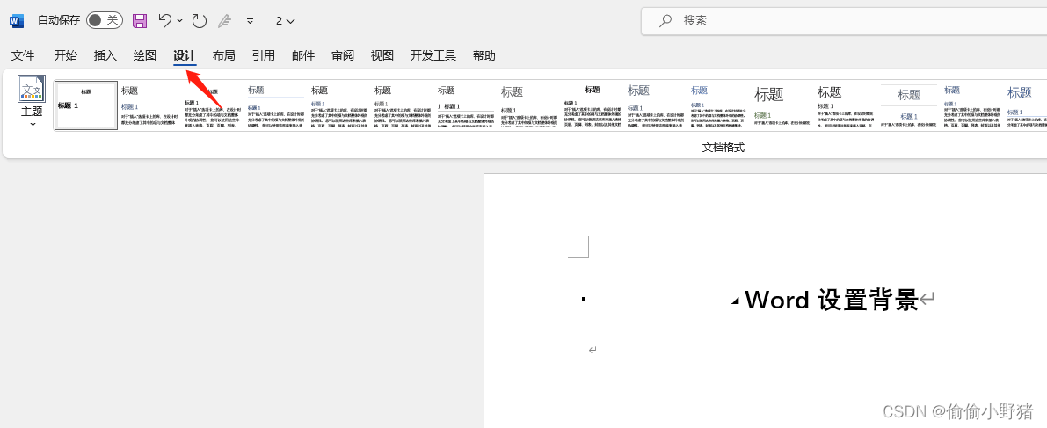Open the 开发工具 Developer tab
1047x428 pixels.
433,55
